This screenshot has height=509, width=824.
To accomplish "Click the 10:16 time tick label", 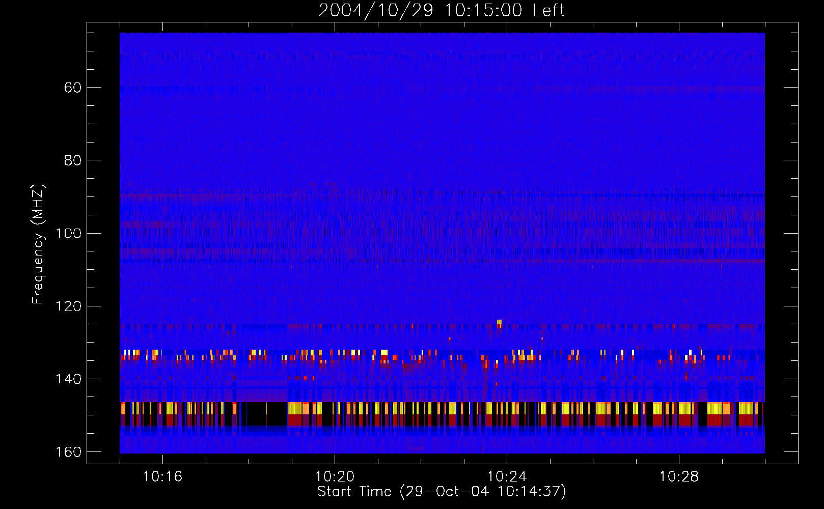I will [162, 477].
